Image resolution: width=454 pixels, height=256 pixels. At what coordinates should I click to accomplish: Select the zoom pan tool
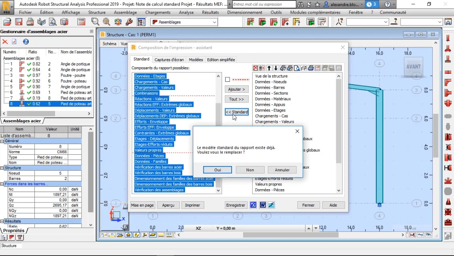pyautogui.click(x=107, y=22)
